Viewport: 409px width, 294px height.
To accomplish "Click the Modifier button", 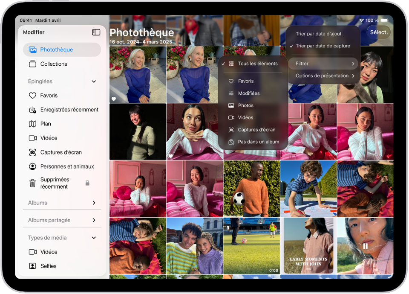I will pos(33,32).
